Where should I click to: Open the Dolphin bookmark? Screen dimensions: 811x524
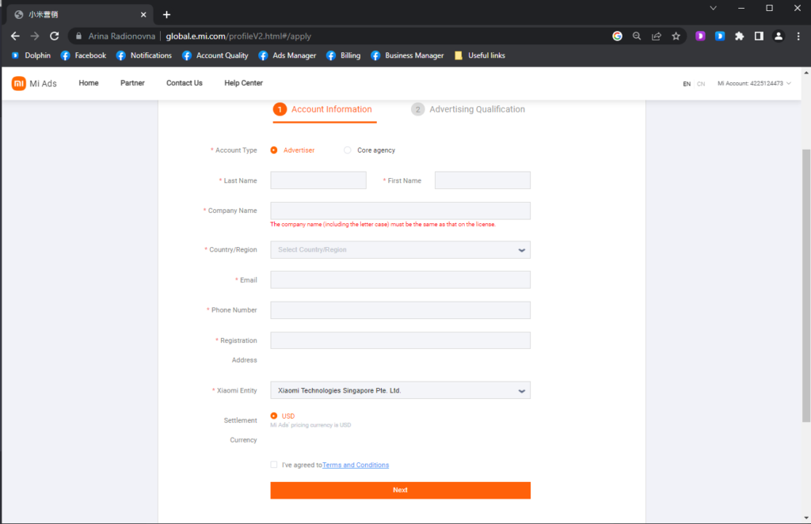coord(32,55)
